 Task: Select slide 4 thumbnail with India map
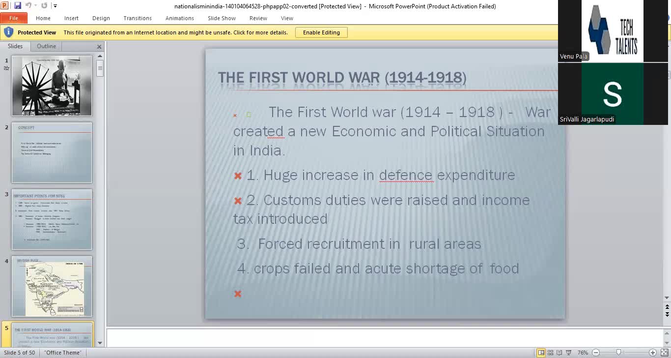coord(52,286)
